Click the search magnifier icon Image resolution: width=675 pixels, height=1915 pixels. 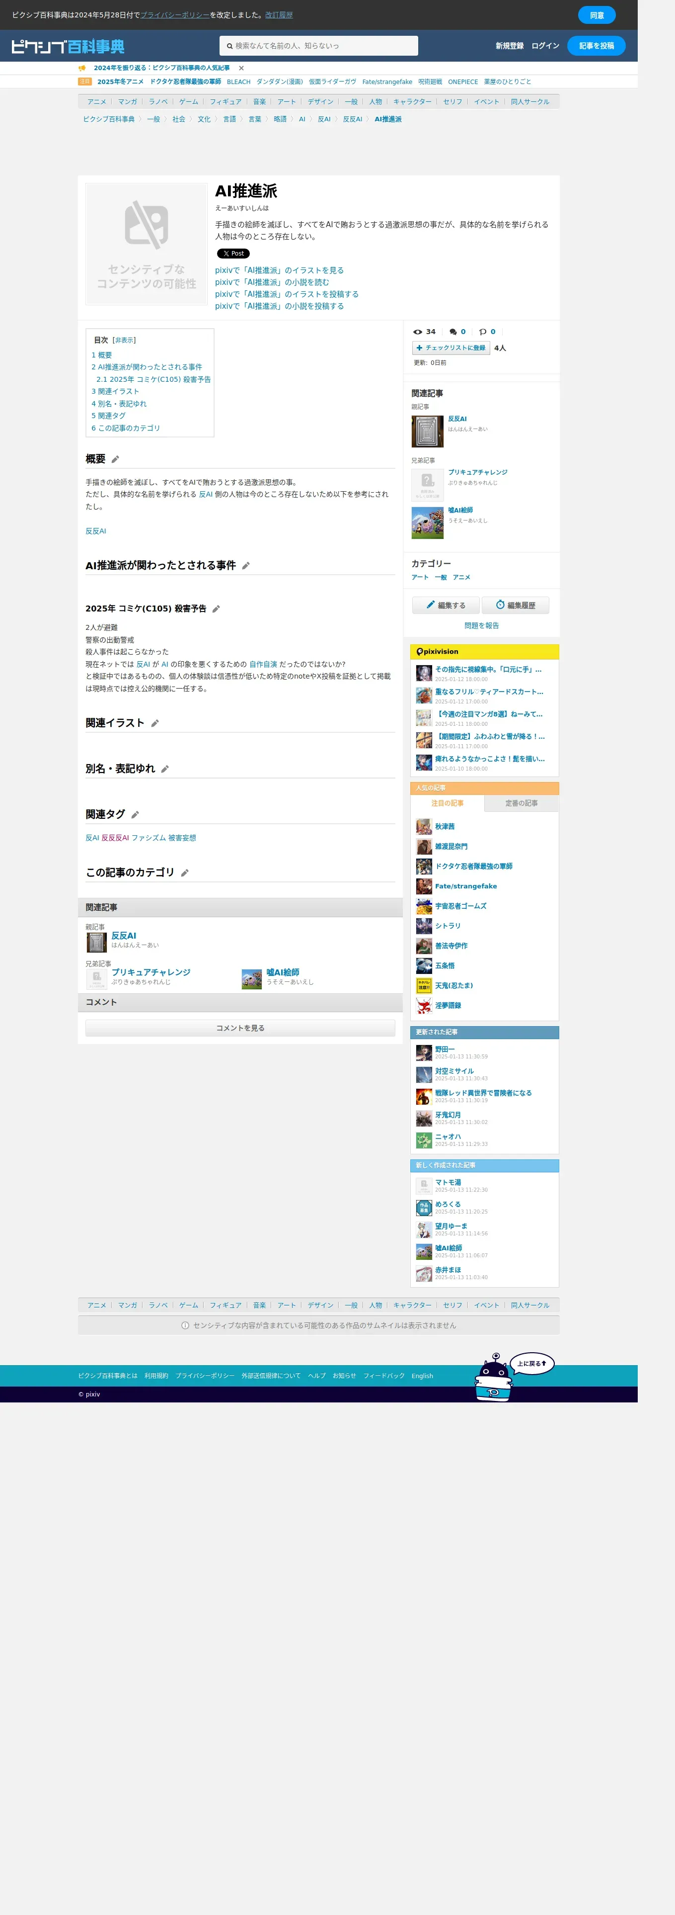(229, 46)
